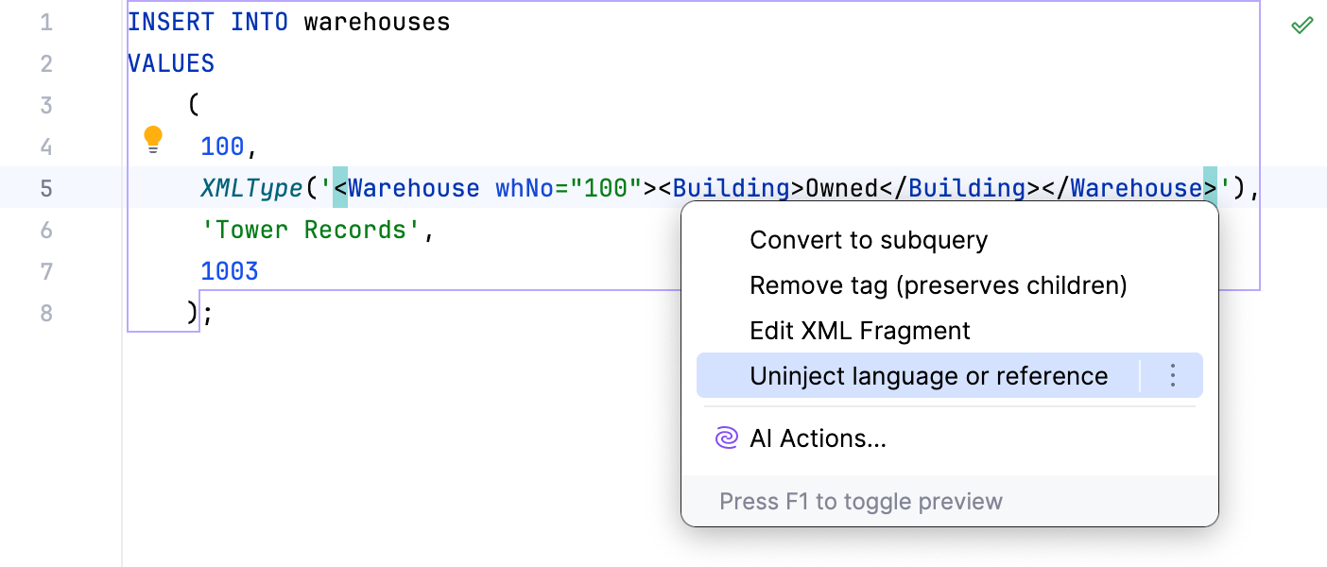
Task: Open the three-dot options beside Uninject language
Action: tap(1172, 376)
